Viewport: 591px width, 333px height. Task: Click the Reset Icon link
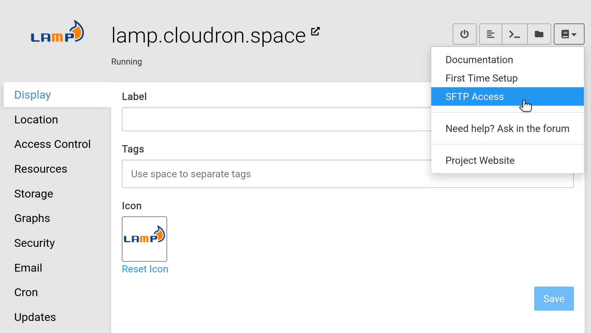(145, 269)
